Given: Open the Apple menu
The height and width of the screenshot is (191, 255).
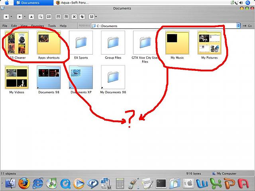Looking at the screenshot, I should click(7, 3).
